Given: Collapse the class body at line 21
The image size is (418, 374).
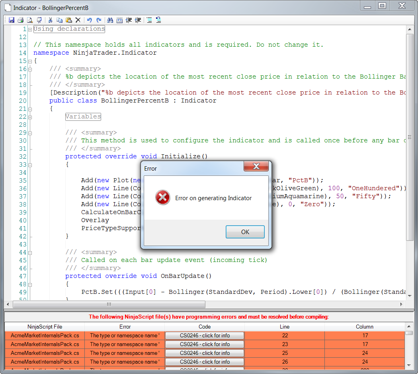Looking at the screenshot, I should 30,109.
